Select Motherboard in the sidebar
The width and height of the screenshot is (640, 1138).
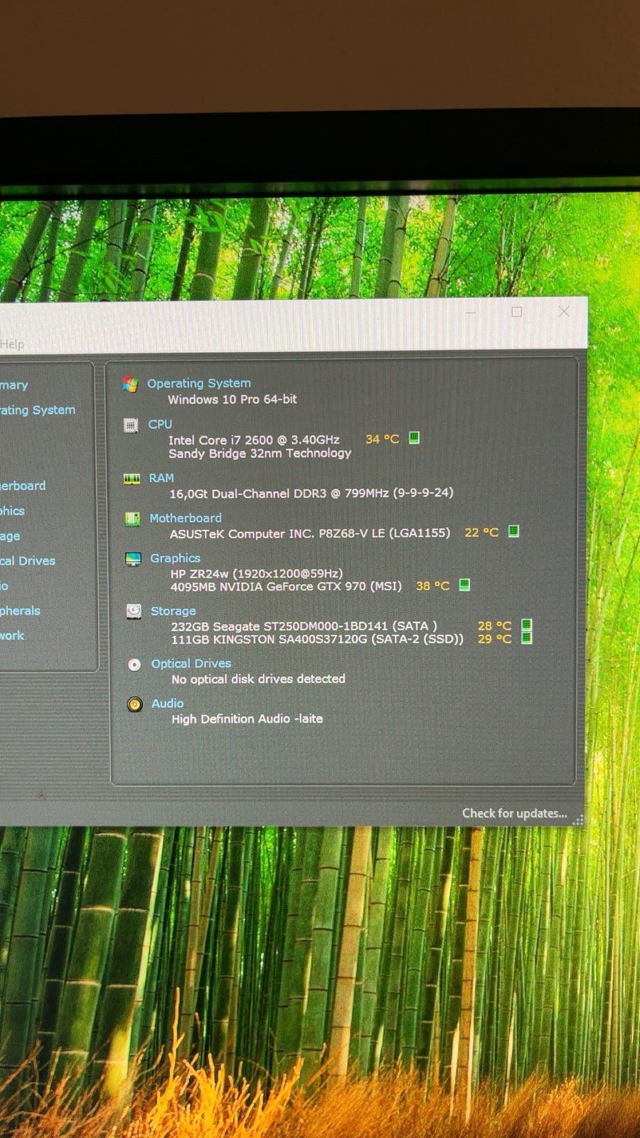click(x=23, y=486)
